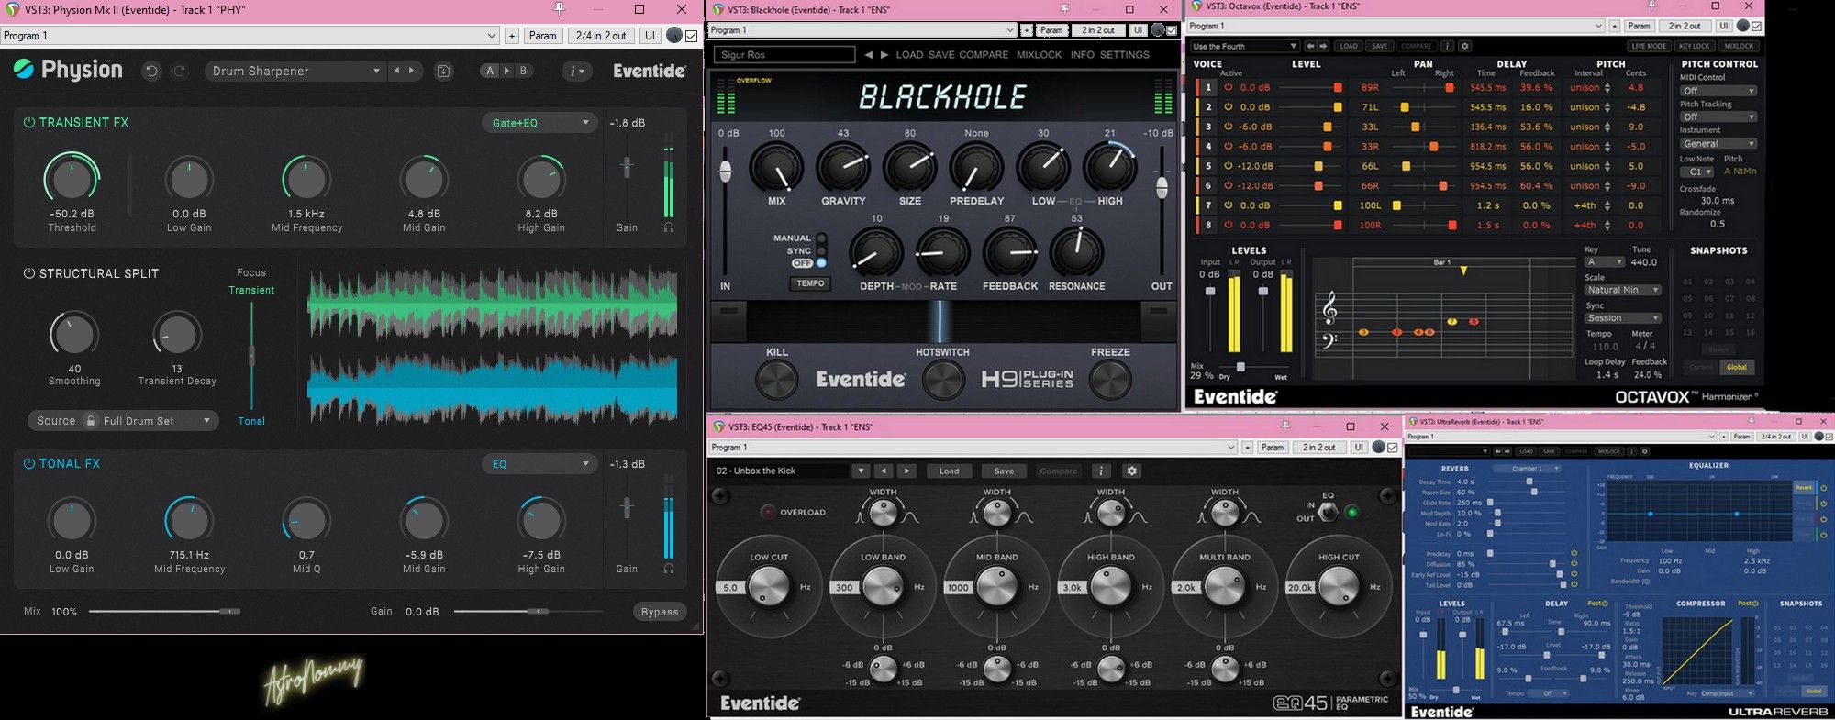Viewport: 1835px width, 720px height.
Task: Click the Physion Bypass button
Action: point(660,612)
